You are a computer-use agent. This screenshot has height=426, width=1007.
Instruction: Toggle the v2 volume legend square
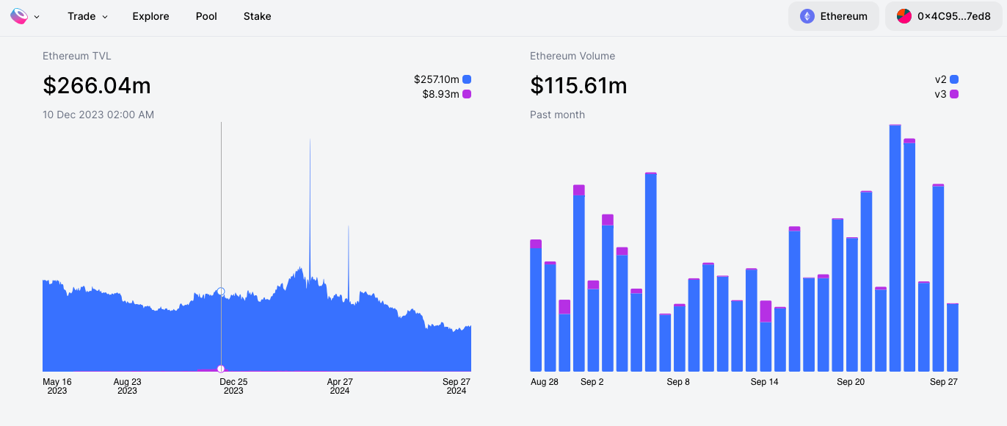coord(954,79)
